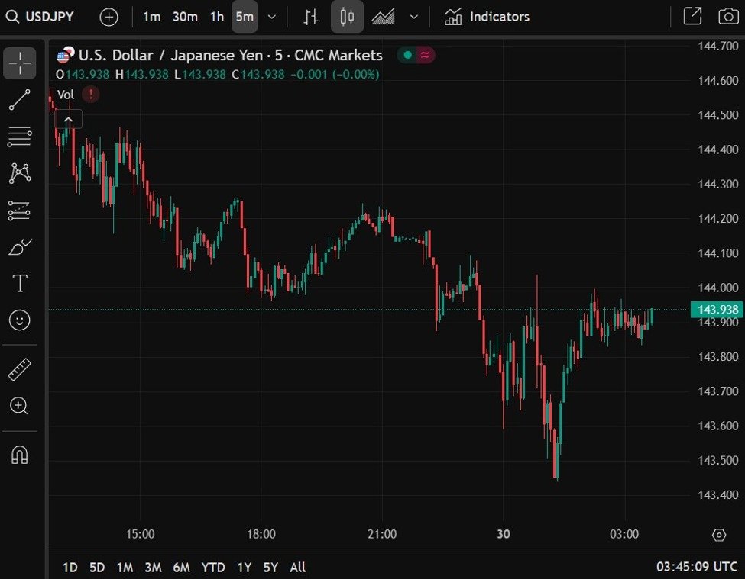Open the emoji stickers tool
Screen dimensions: 745x579
point(20,320)
